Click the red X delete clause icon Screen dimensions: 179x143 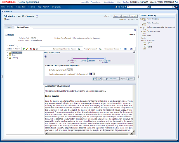(30, 49)
